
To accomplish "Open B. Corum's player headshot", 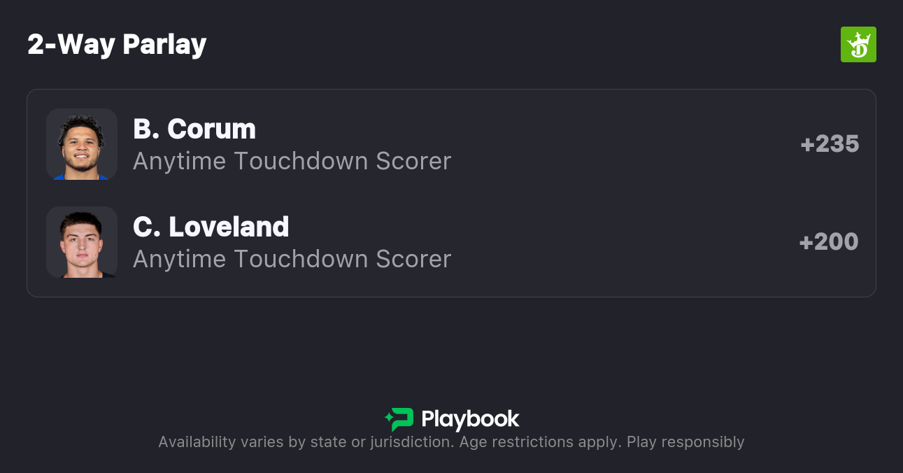I will [x=82, y=144].
